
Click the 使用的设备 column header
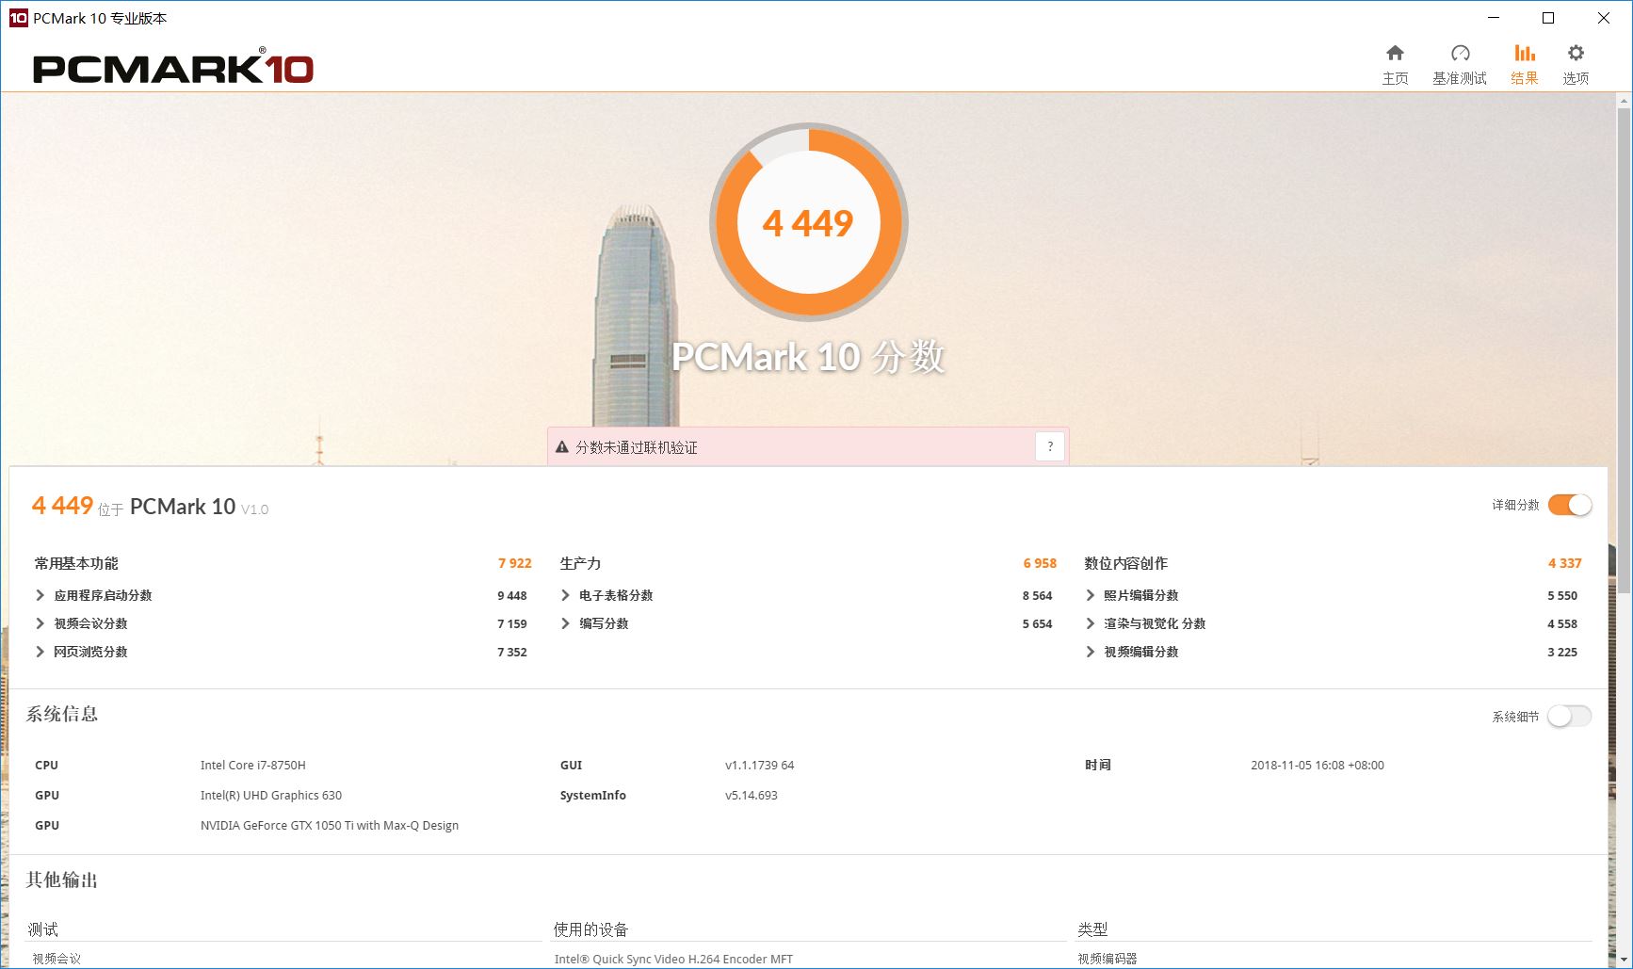pyautogui.click(x=590, y=929)
